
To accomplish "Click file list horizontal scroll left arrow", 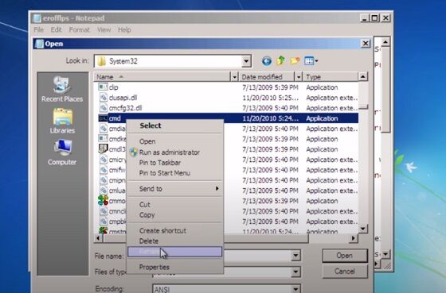I will [x=98, y=238].
